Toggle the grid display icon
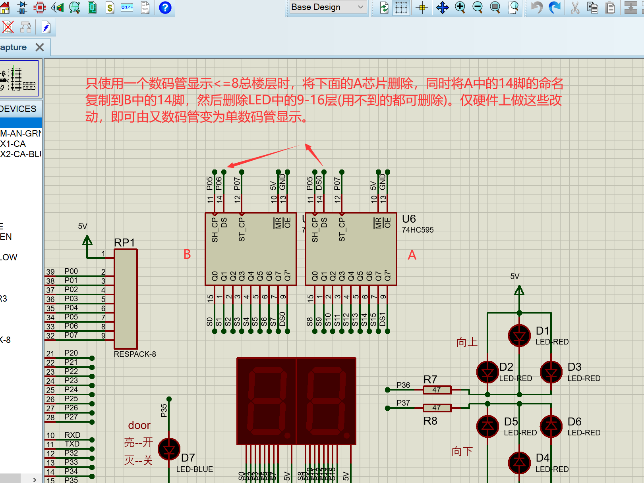 click(x=401, y=7)
